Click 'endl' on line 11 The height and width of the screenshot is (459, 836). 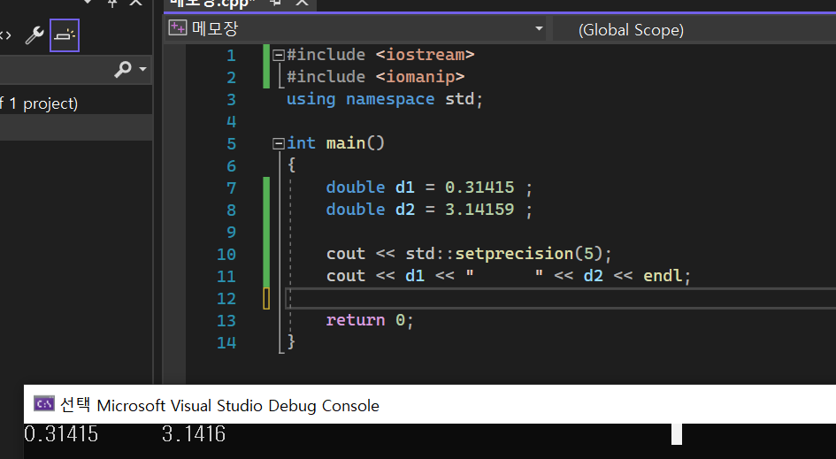(x=663, y=276)
